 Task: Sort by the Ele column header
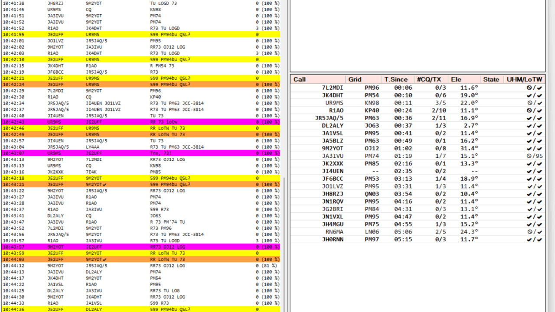coord(464,79)
